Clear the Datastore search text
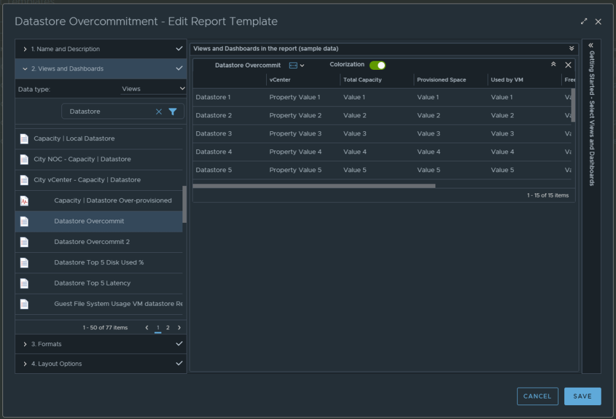The image size is (616, 419). pyautogui.click(x=159, y=111)
